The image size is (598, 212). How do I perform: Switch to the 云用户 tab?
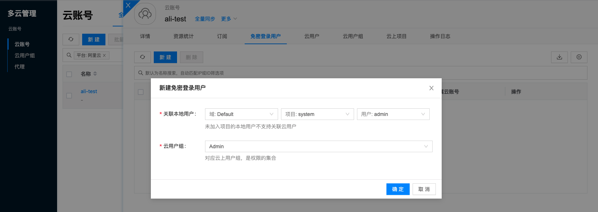coord(312,36)
